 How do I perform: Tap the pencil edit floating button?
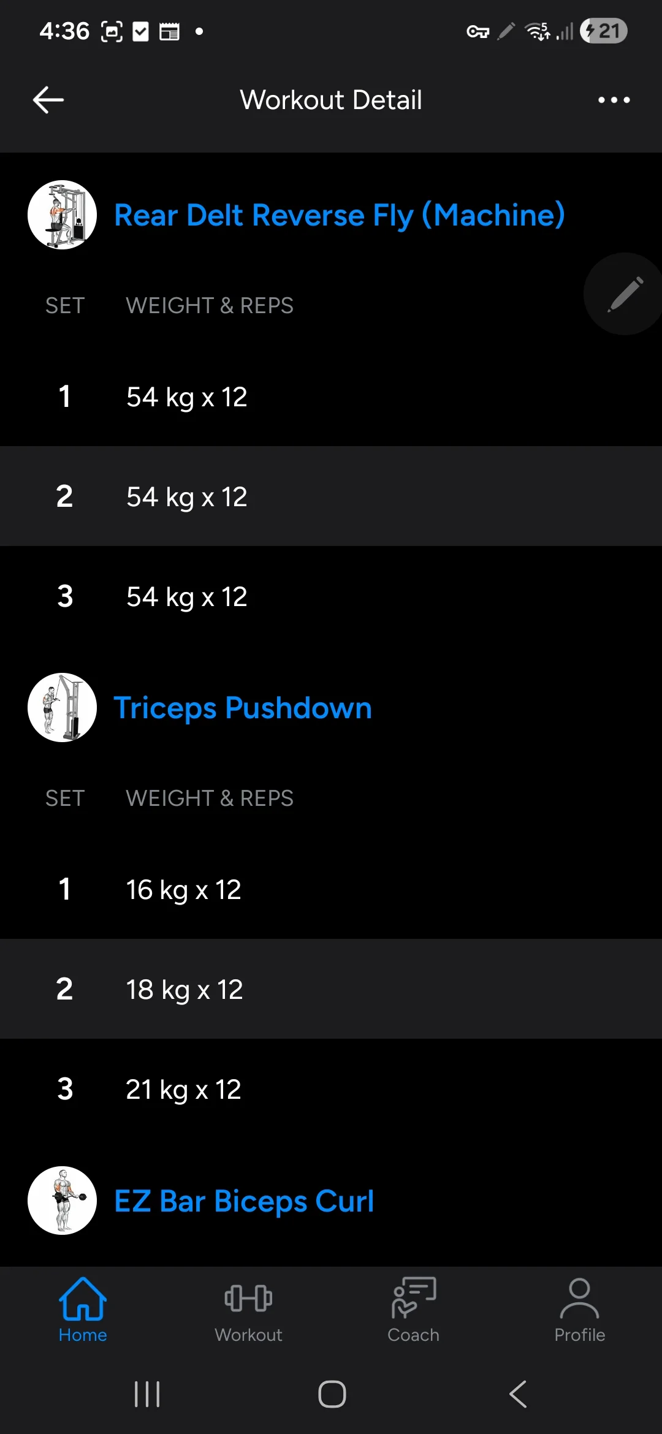[624, 294]
